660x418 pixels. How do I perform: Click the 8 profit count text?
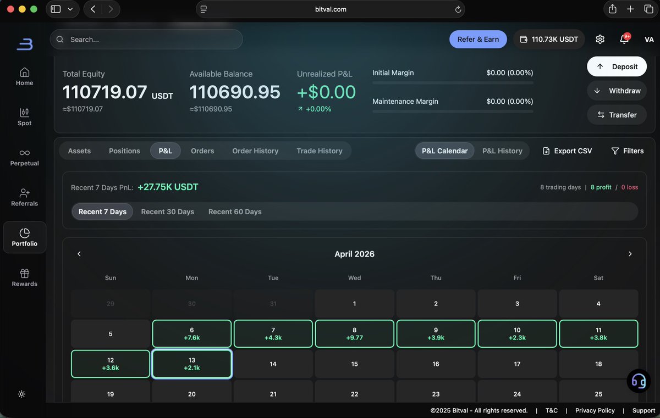(x=601, y=187)
